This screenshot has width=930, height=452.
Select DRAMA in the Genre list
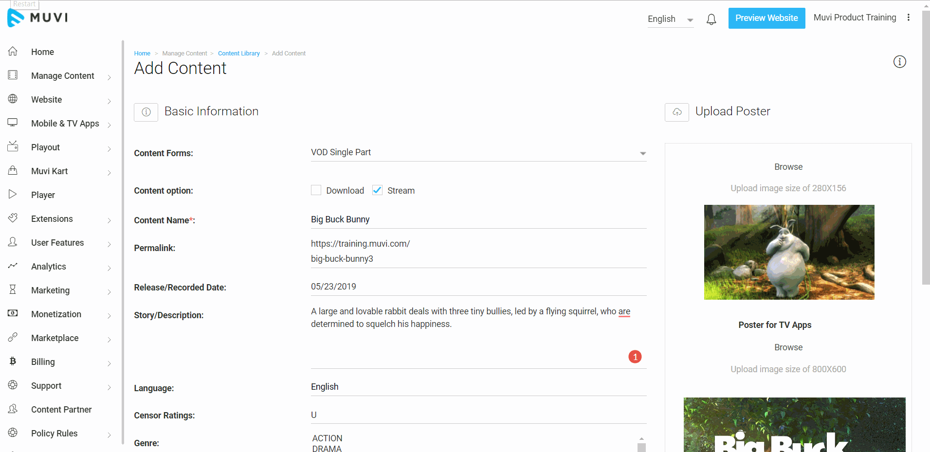click(327, 448)
